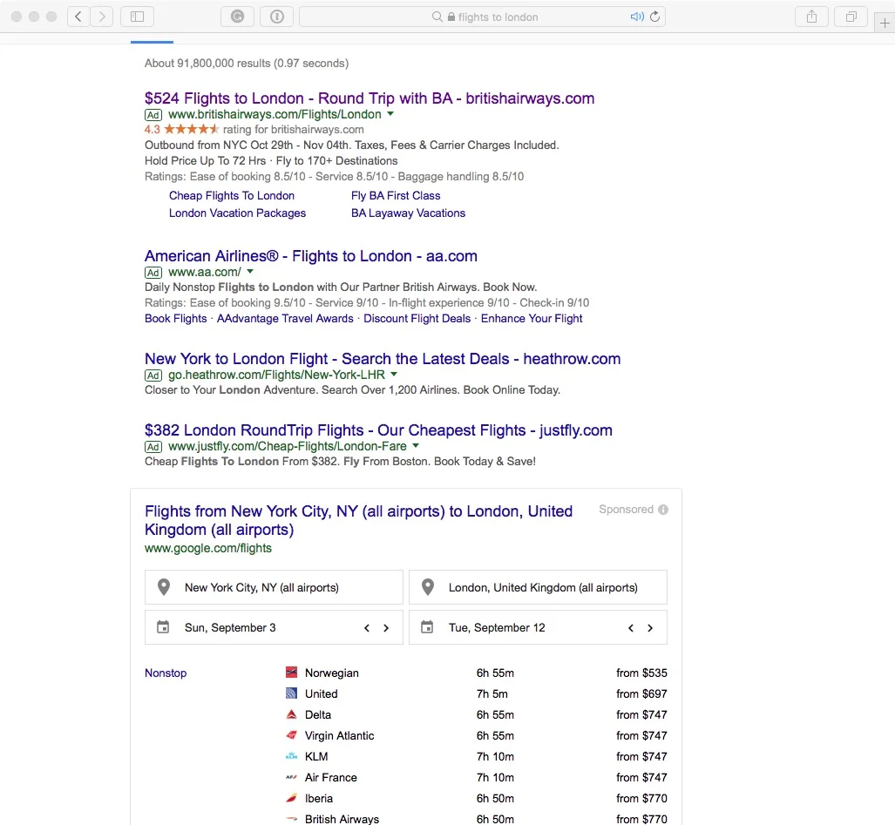This screenshot has height=825, width=895.
Task: Open the $524 Flights to London BA result
Action: (370, 98)
